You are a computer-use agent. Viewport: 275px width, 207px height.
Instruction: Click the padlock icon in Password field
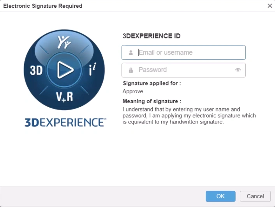click(130, 70)
